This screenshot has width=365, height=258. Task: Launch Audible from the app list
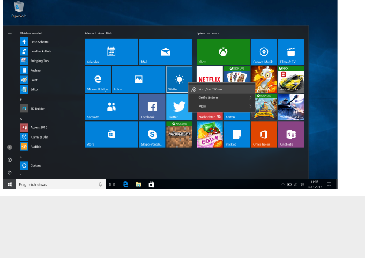tap(31, 147)
